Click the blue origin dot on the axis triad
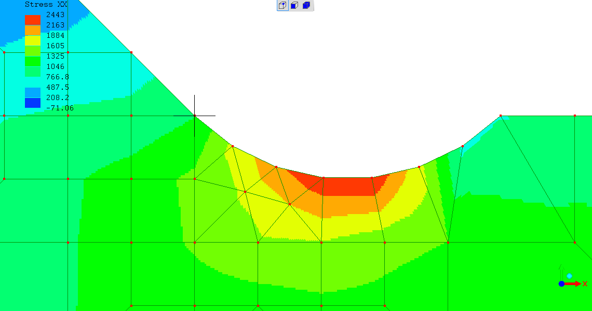Viewport: 592px width, 311px height. tap(561, 284)
